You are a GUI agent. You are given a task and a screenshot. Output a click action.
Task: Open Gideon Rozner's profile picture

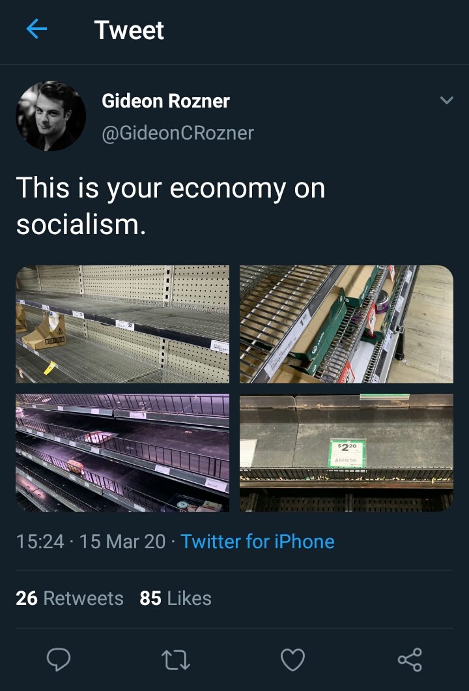point(51,116)
